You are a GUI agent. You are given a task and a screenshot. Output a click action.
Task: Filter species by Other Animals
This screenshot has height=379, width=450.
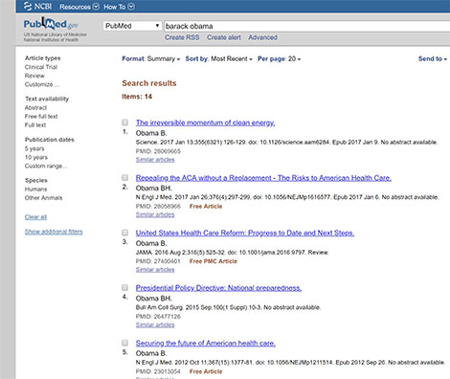(x=43, y=198)
